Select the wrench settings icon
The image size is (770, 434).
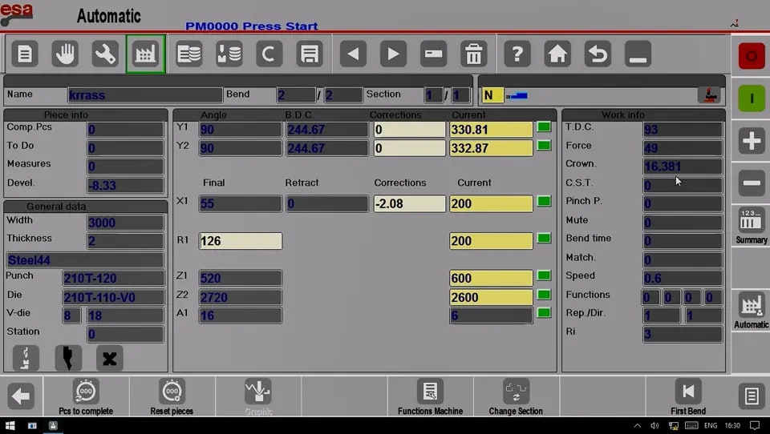point(105,54)
